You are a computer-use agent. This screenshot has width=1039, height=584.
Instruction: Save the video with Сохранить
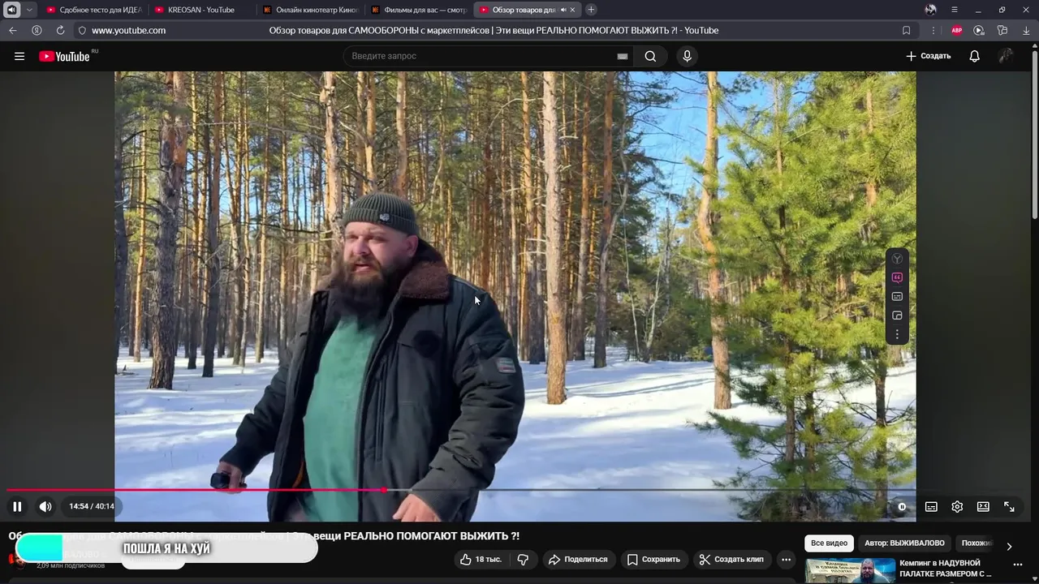pyautogui.click(x=653, y=560)
